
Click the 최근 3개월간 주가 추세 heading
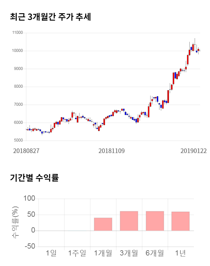(51, 17)
